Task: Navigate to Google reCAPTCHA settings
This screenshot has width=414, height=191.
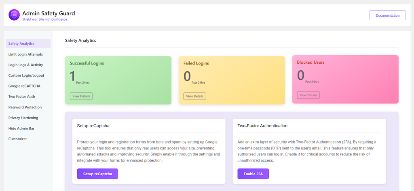Action: tap(24, 86)
